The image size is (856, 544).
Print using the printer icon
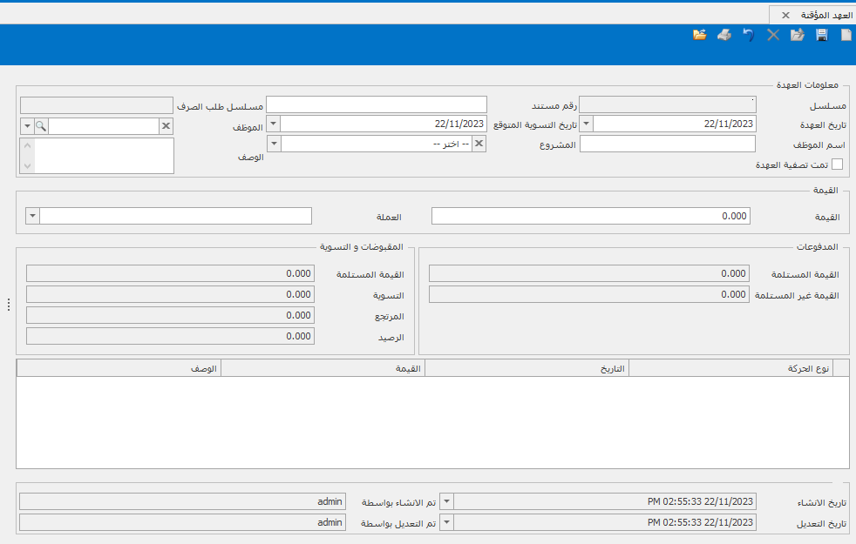tap(724, 35)
